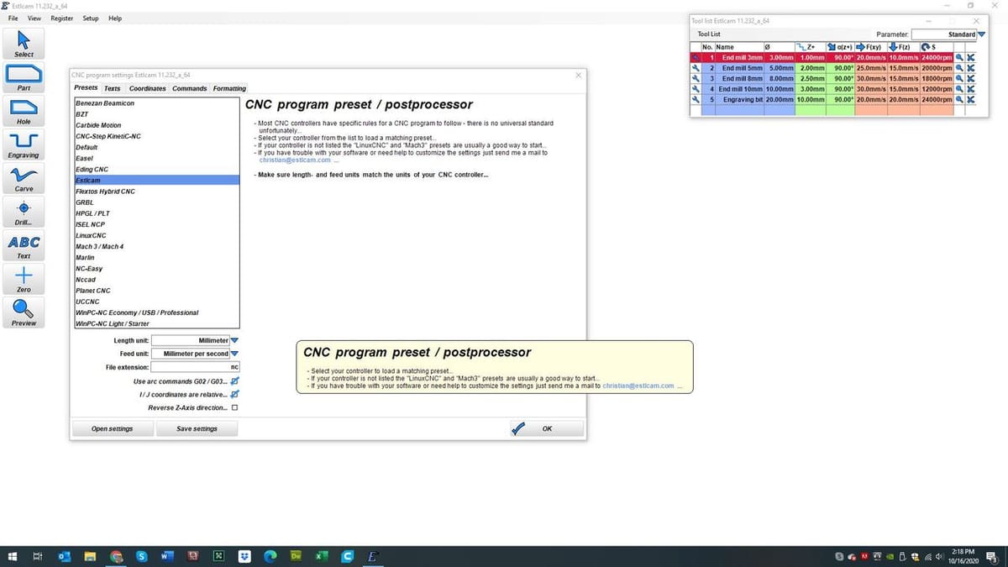Open the File menu
This screenshot has height=567, width=1008.
pyautogui.click(x=13, y=18)
